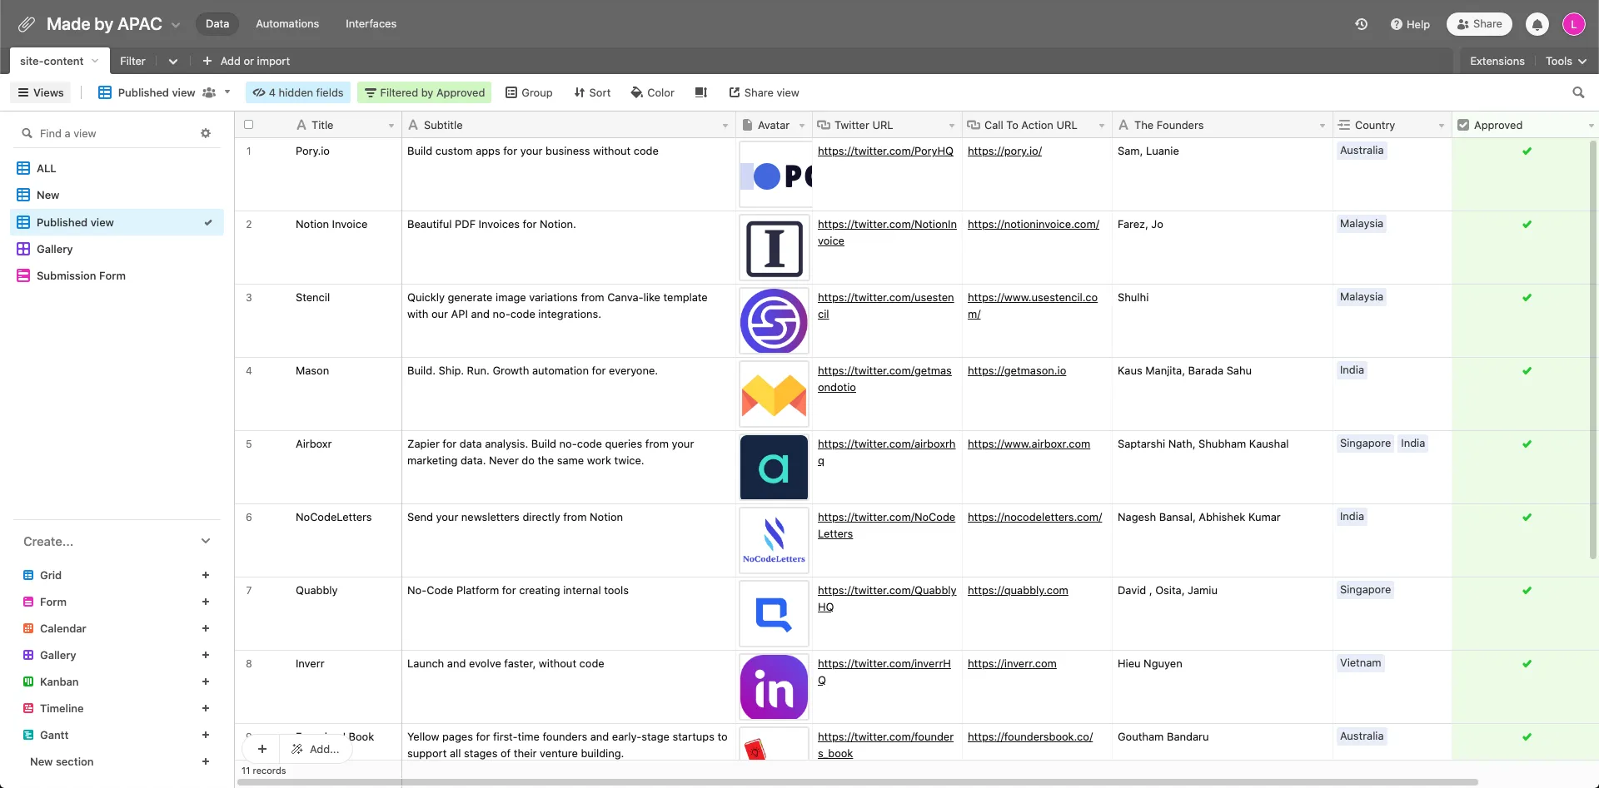Viewport: 1599px width, 788px height.
Task: Switch to the Data tab
Action: coord(217,24)
